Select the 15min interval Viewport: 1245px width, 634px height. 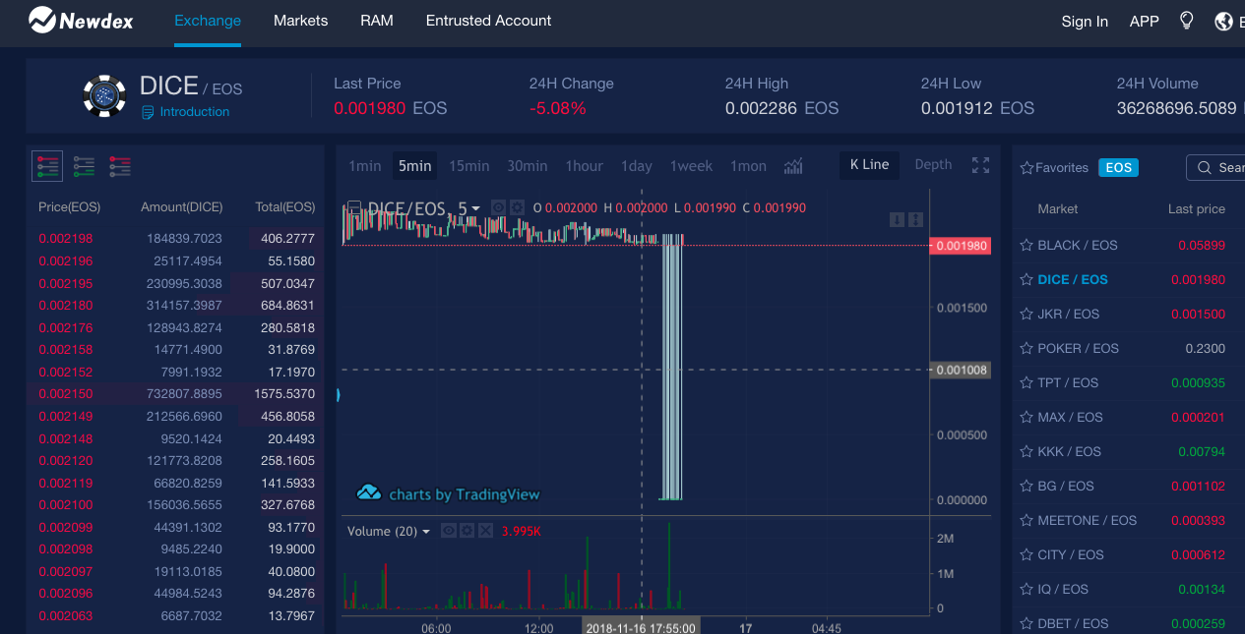click(x=469, y=166)
